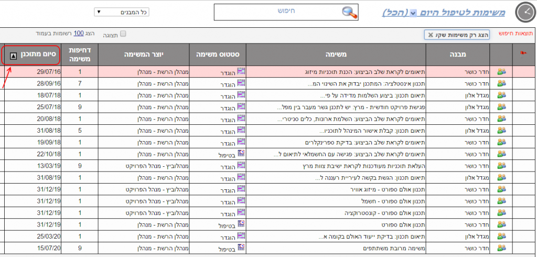Click the הצג רק משימות שלי filter button
This screenshot has width=537, height=257.
[457, 35]
